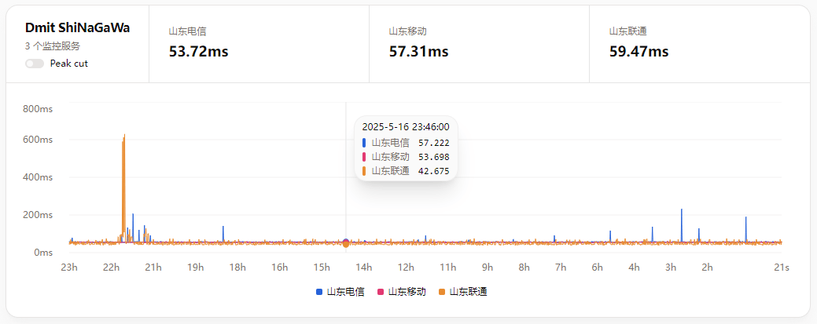Click the blue 山东电信 legend marker
Image resolution: width=817 pixels, height=324 pixels.
319,291
